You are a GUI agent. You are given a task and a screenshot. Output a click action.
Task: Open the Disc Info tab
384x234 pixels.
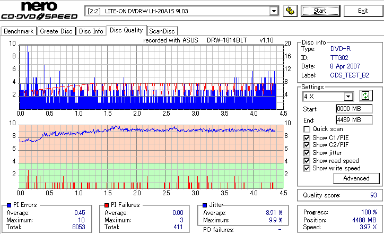91,31
